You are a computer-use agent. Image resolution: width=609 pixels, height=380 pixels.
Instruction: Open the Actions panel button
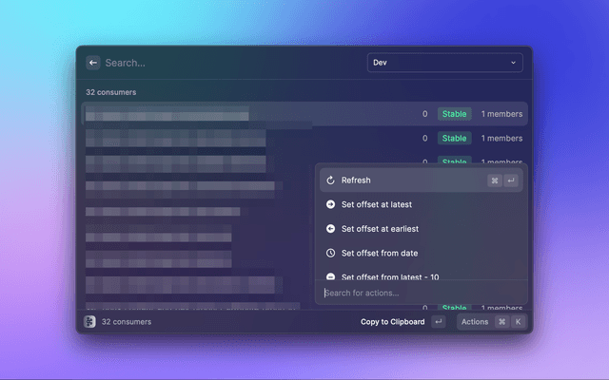pyautogui.click(x=475, y=322)
